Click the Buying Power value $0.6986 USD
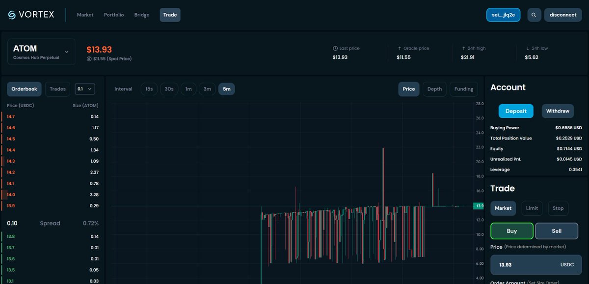This screenshot has height=284, width=589. click(568, 128)
